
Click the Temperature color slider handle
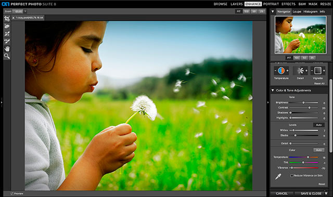click(x=308, y=157)
